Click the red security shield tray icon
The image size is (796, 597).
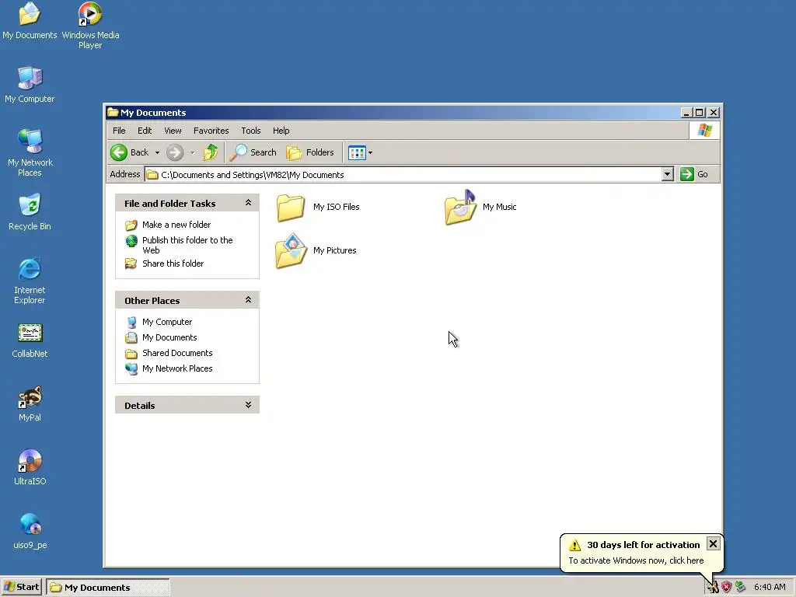pyautogui.click(x=727, y=587)
